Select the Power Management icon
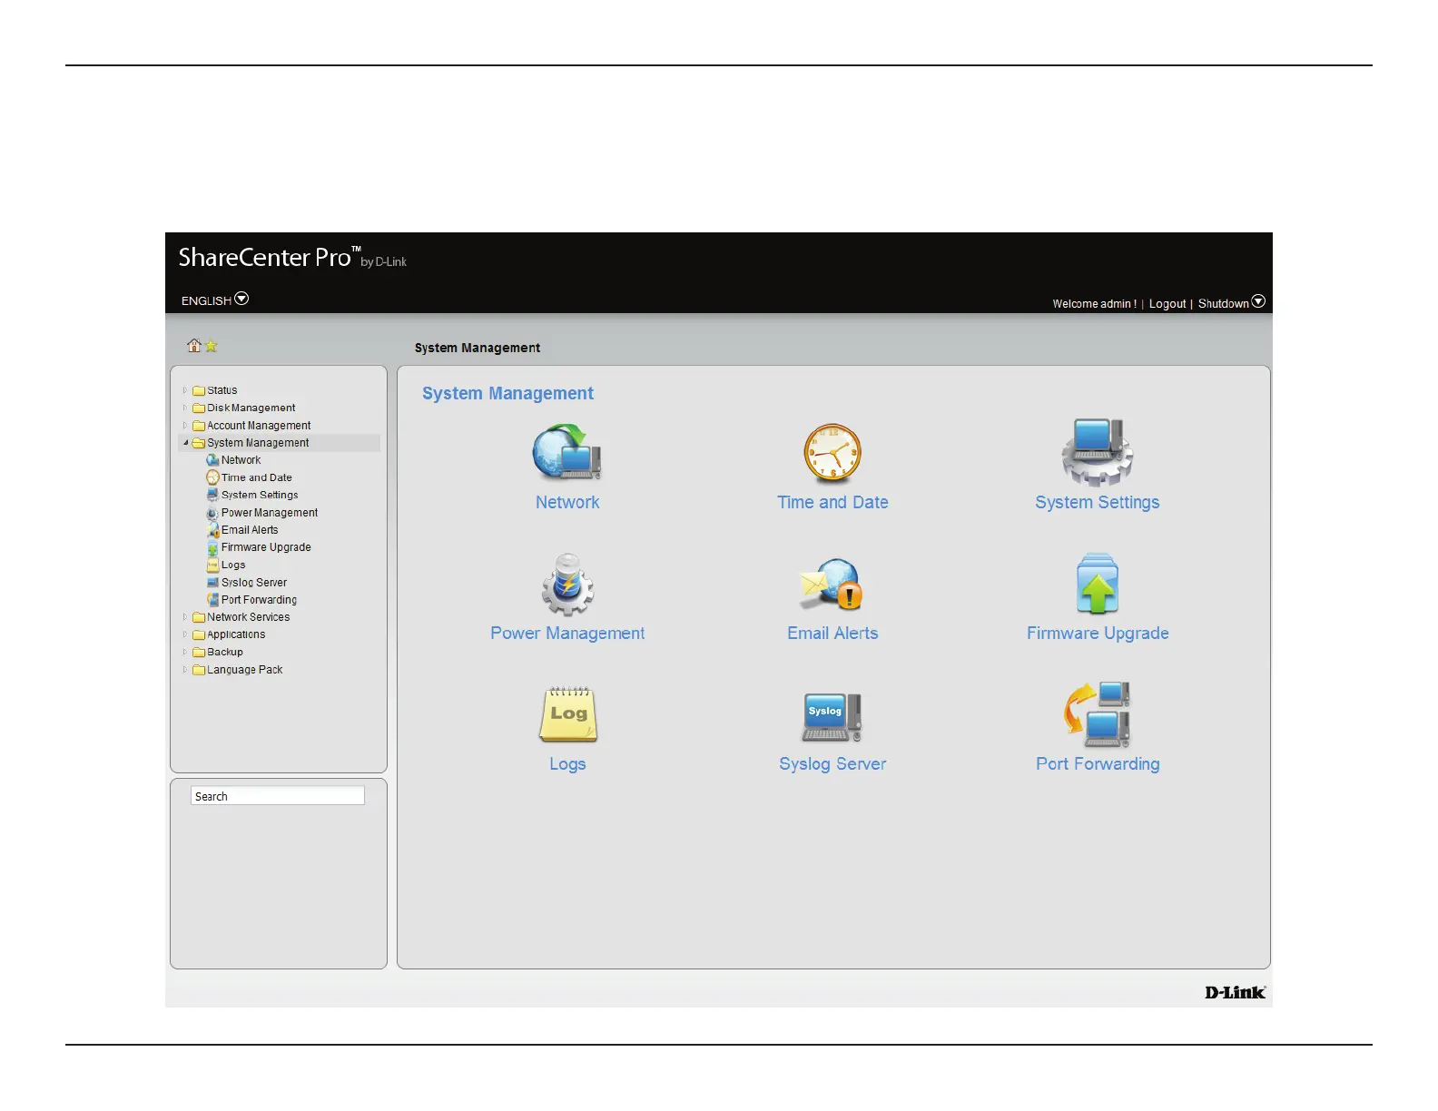The height and width of the screenshot is (1111, 1438). [567, 585]
